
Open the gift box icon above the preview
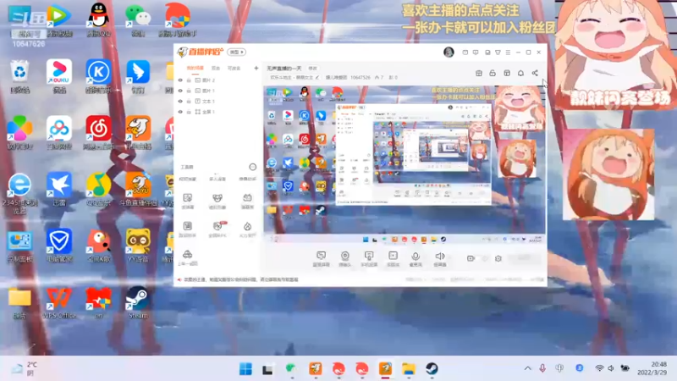pos(479,73)
